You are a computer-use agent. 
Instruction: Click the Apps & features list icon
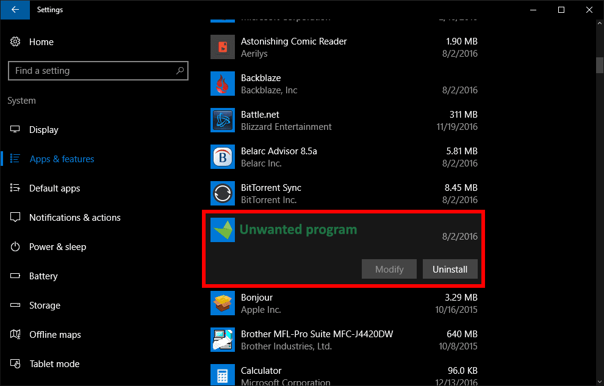(15, 159)
